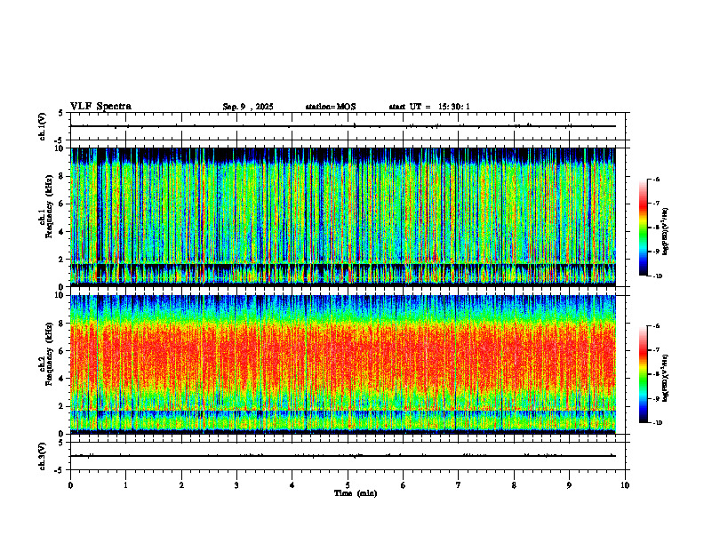Click the "-10" label on ch.2 color bar
704x544 pixels.
657,423
